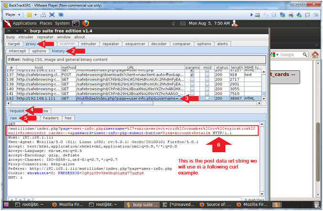Open the trash icon in bottom panel
The image size is (323, 211).
(x=317, y=204)
